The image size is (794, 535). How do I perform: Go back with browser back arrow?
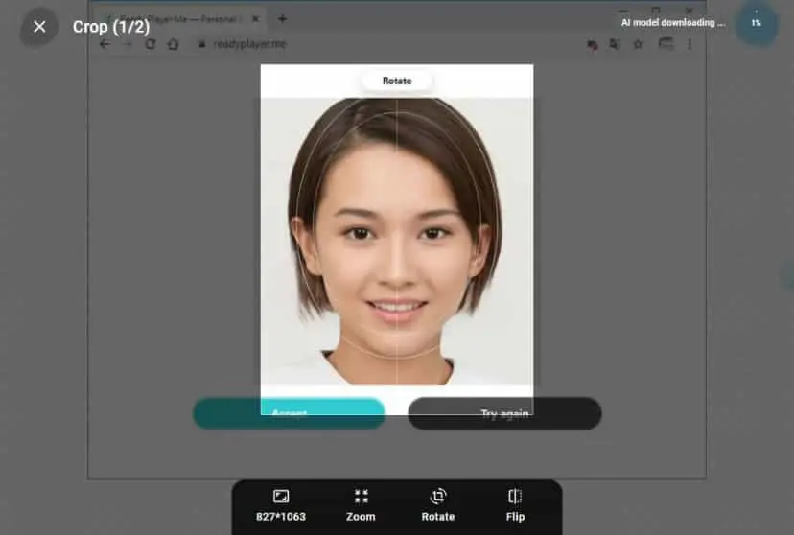pos(105,44)
